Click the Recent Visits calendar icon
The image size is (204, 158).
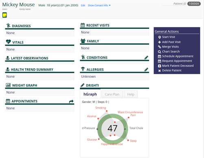[x=83, y=25]
